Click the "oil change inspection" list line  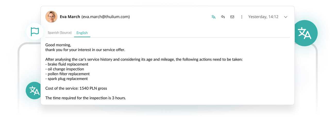[x=65, y=69]
